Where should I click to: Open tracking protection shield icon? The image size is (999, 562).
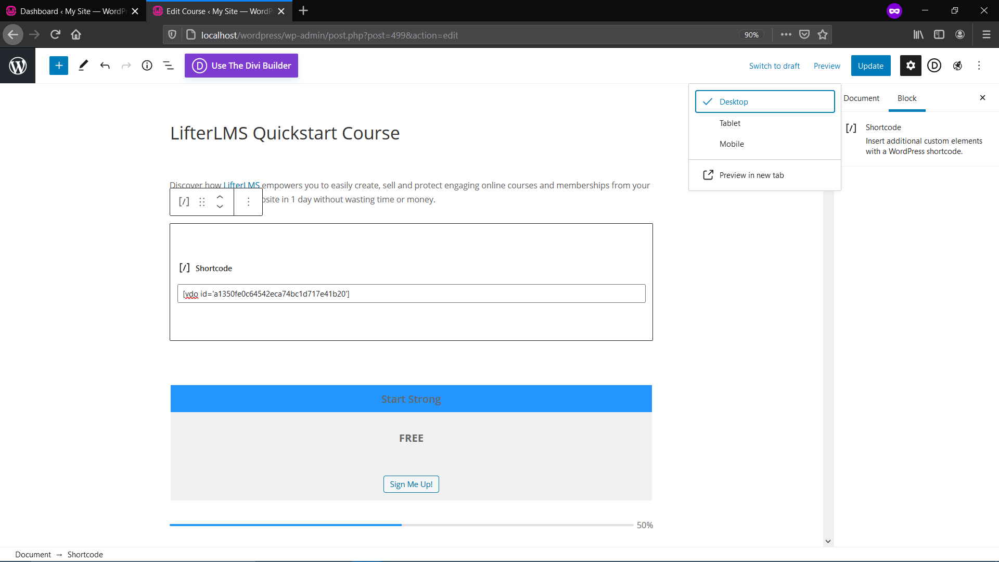coord(172,35)
